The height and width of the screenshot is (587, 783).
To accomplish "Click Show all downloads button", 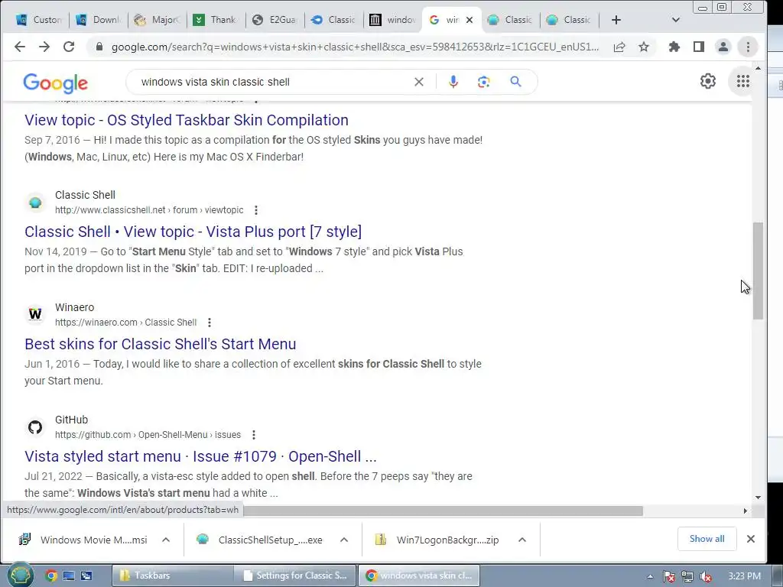I will coord(707,539).
